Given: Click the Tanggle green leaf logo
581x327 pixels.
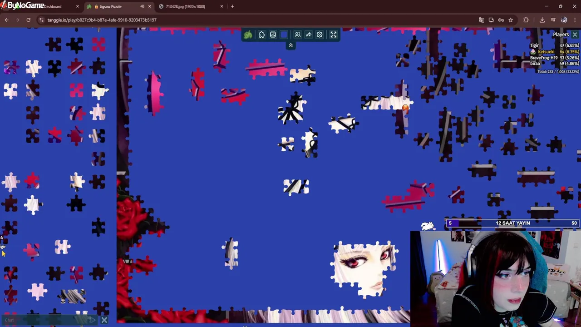Looking at the screenshot, I should click(x=248, y=35).
